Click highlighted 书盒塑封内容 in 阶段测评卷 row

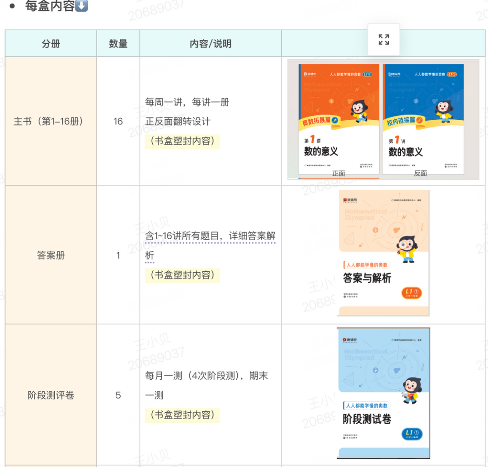[183, 415]
